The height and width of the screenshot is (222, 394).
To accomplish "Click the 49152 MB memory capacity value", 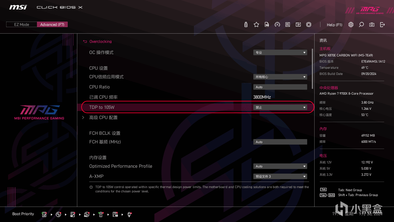I will click(368, 135).
